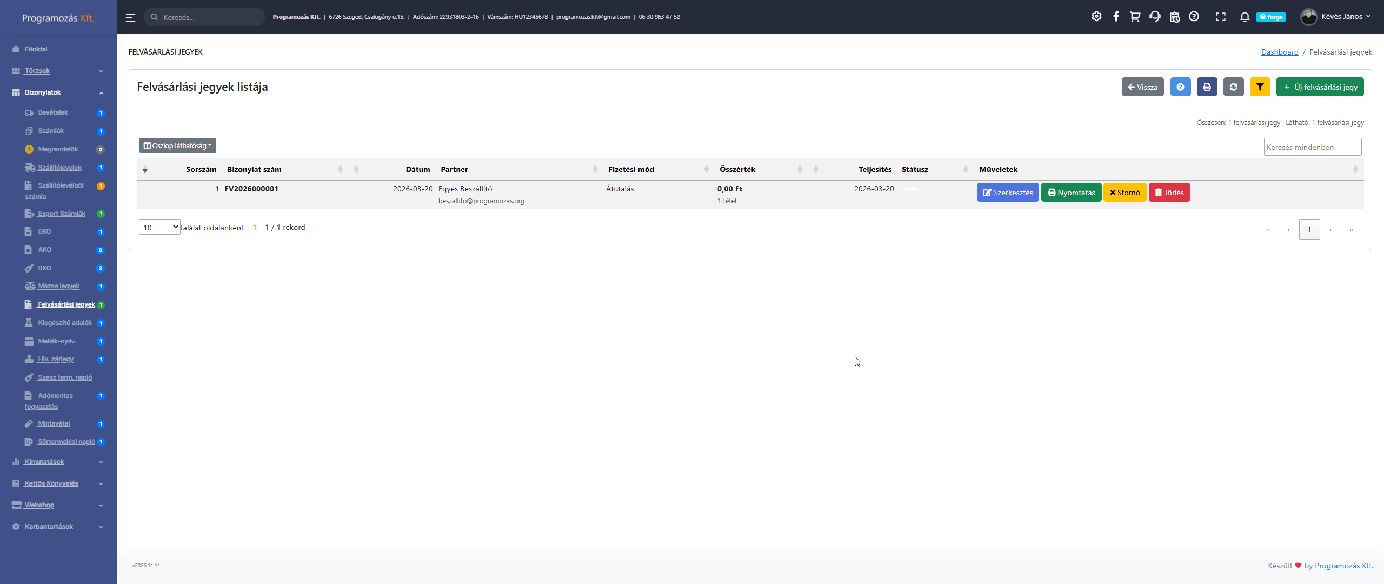Viewport: 1384px width, 584px height.
Task: Click the refresh list icon button
Action: (x=1233, y=87)
